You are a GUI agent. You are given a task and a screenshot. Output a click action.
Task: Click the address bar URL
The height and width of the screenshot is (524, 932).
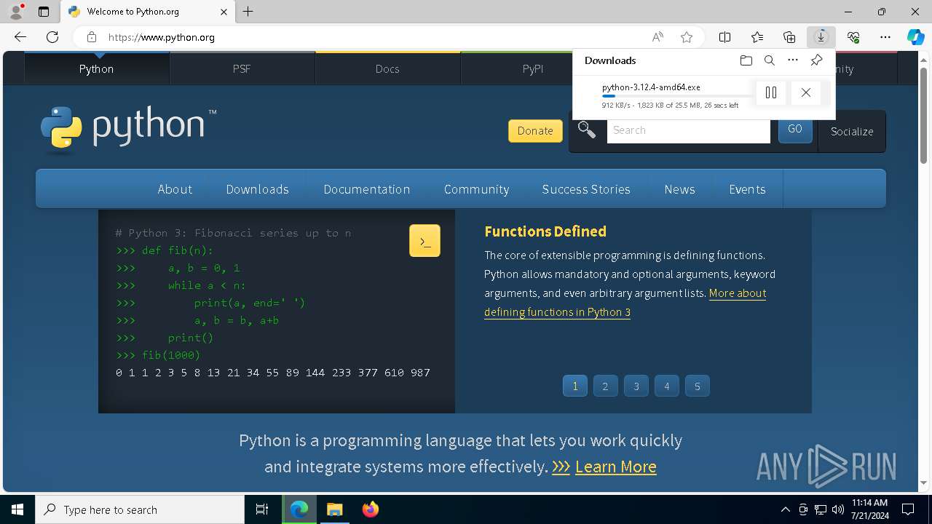[162, 37]
